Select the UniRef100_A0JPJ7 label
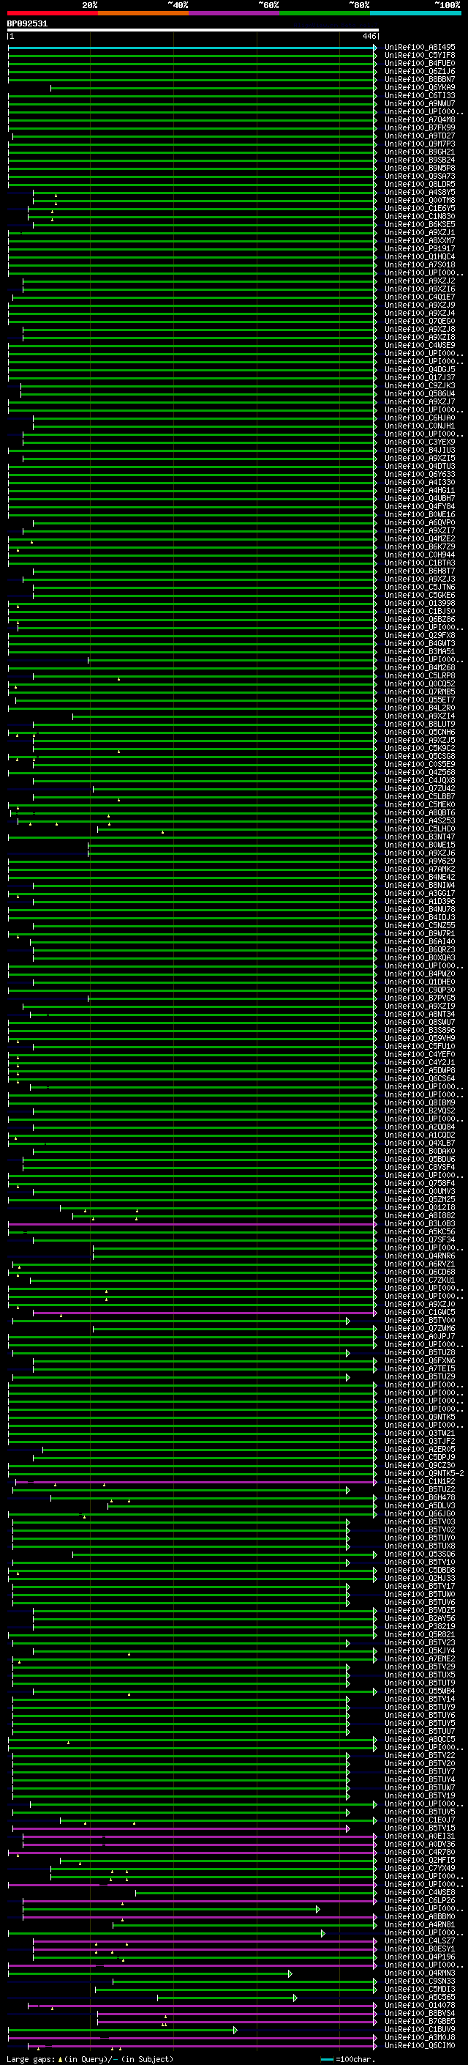The image size is (468, 2065). [420, 1337]
